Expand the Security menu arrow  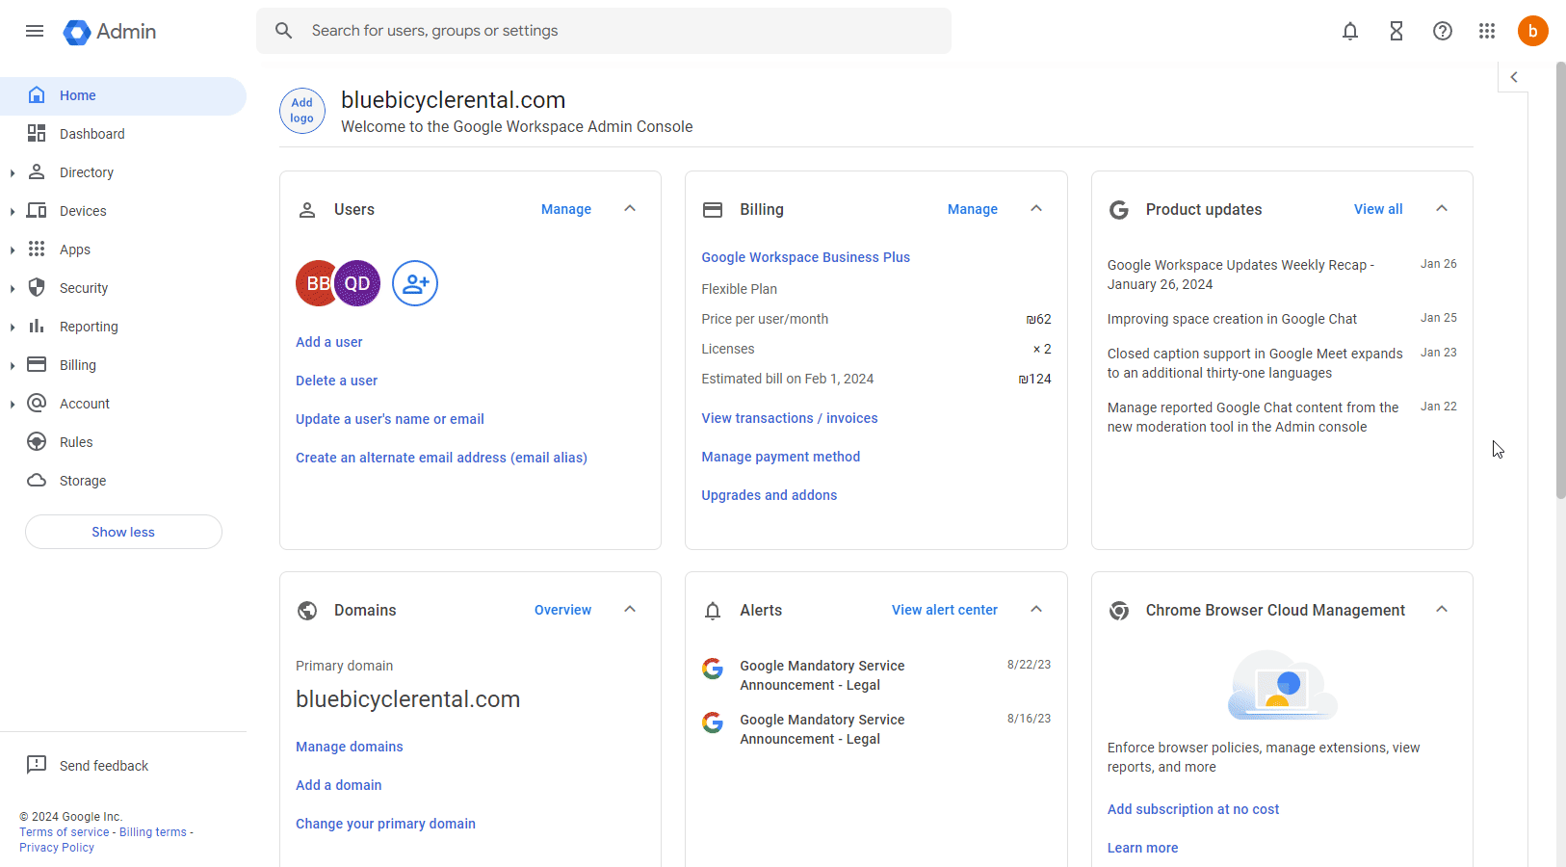click(x=12, y=289)
